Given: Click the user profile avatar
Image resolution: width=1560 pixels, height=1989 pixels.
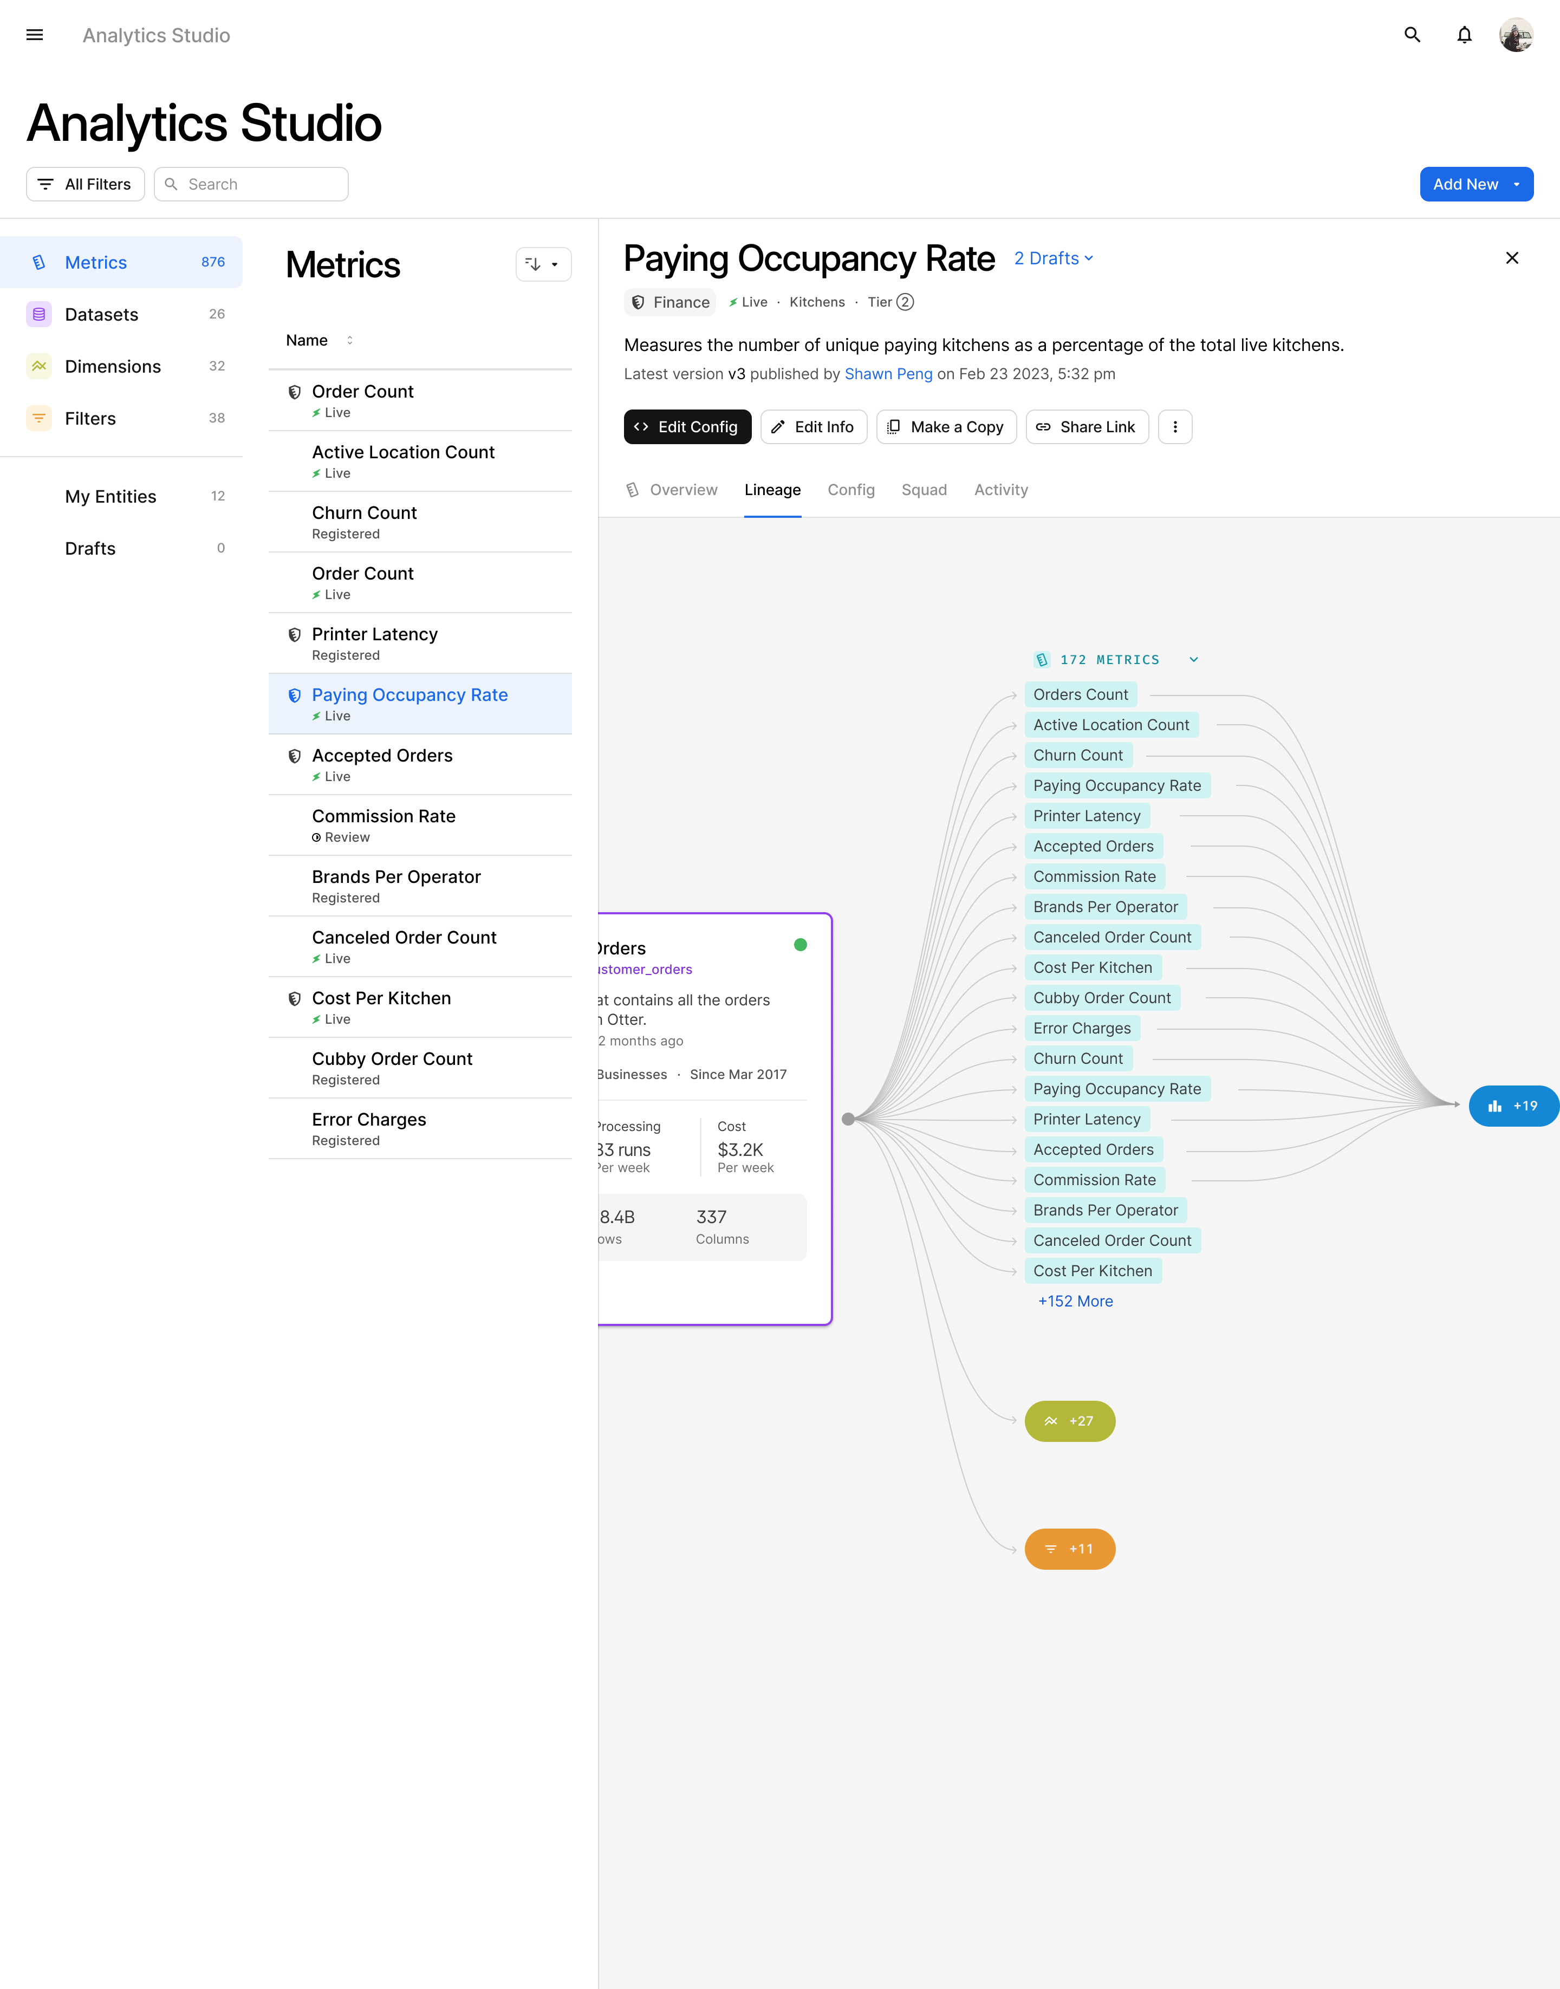Looking at the screenshot, I should 1516,35.
